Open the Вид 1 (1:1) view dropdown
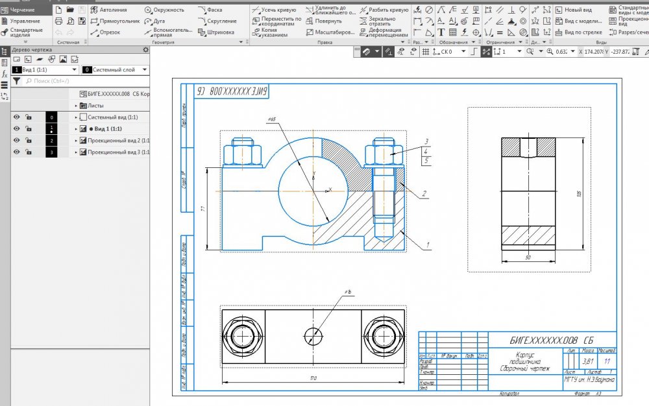 pyautogui.click(x=73, y=69)
